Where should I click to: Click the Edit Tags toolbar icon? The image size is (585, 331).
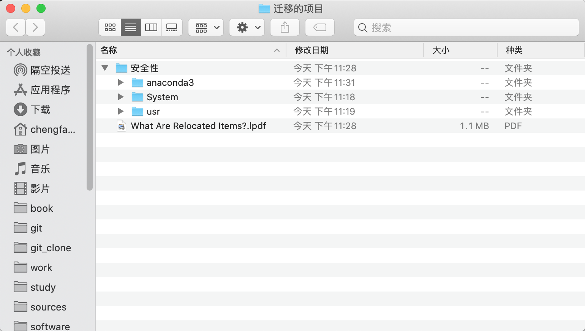(320, 27)
